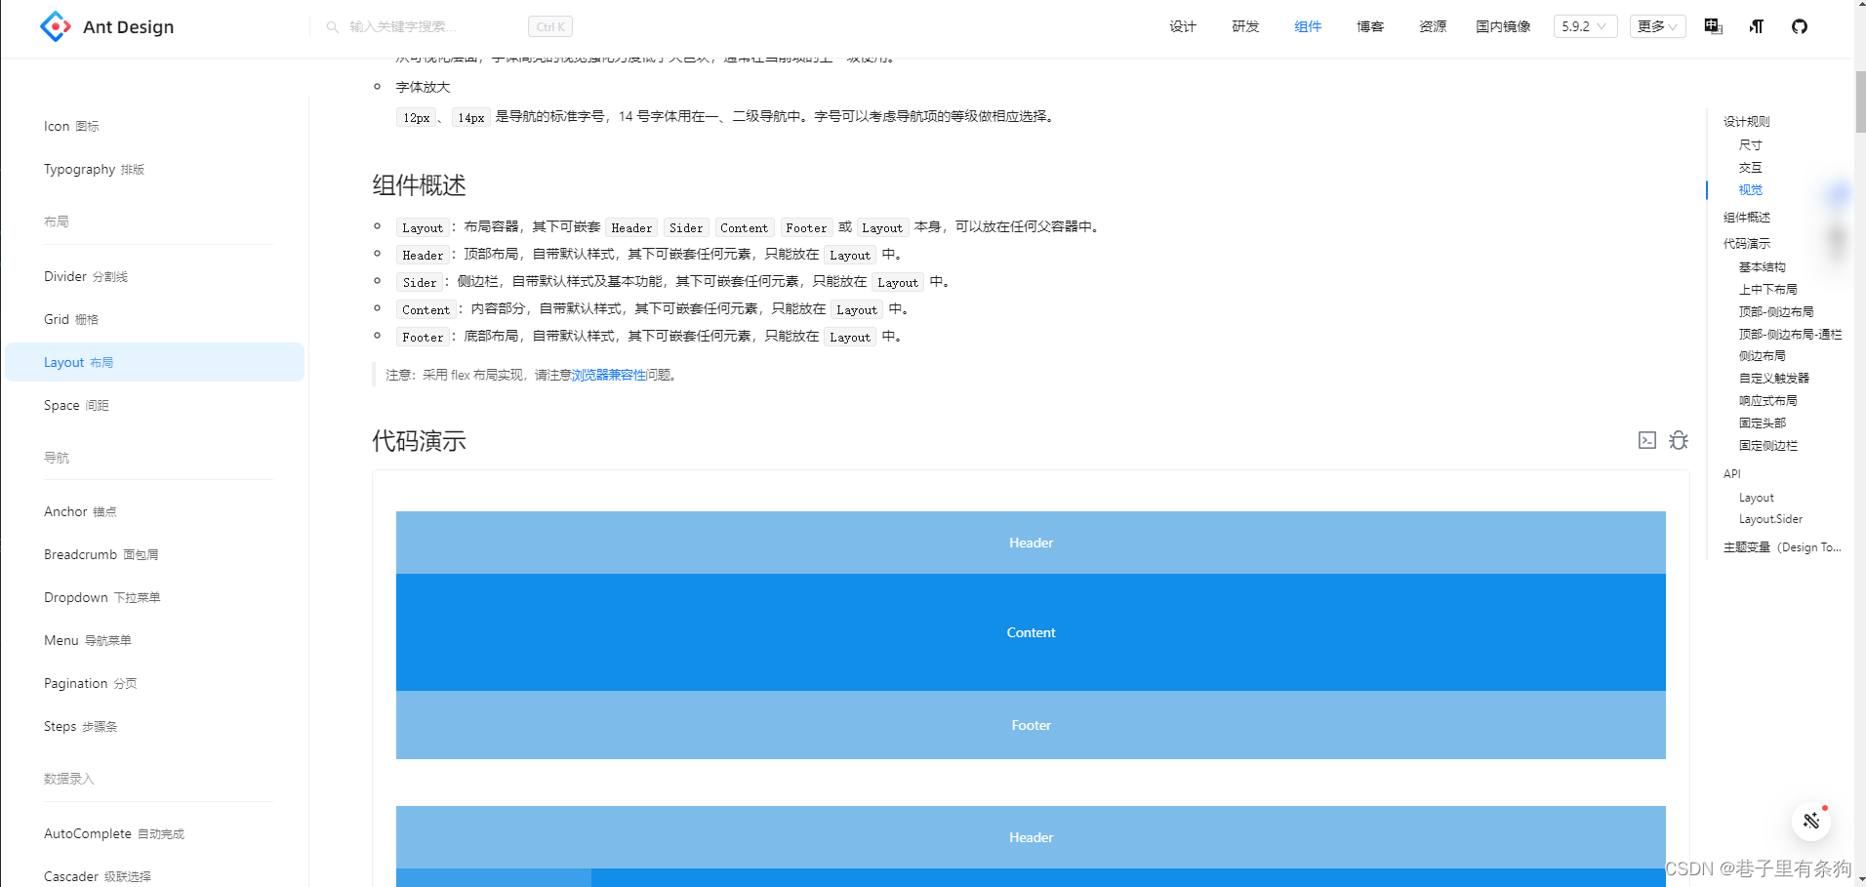Viewport: 1866px width, 887px height.
Task: Navigate to Layout.Sider API link
Action: [1770, 519]
